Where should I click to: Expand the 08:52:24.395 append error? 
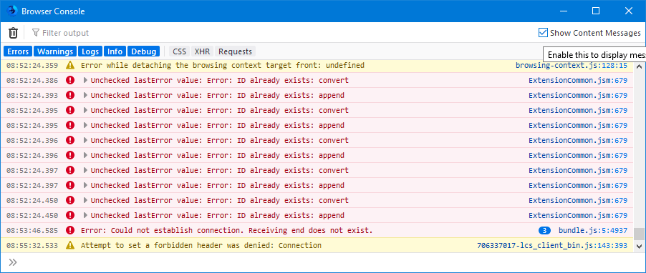[x=85, y=125]
